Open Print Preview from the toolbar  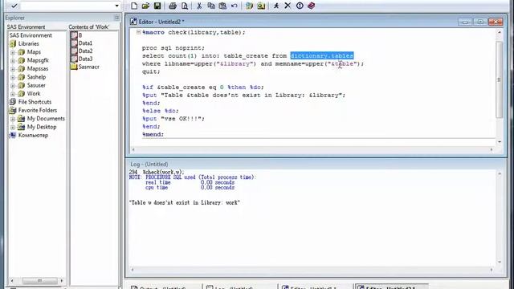pyautogui.click(x=185, y=6)
